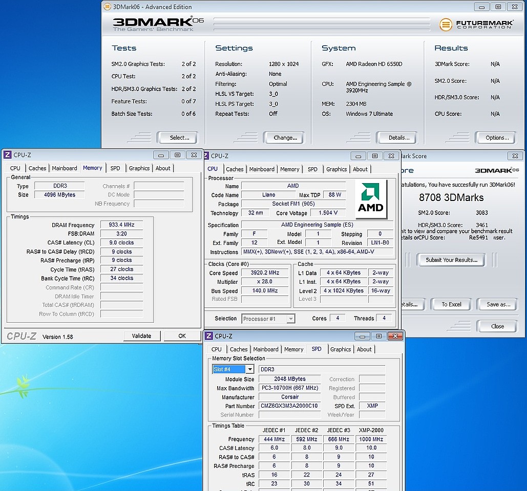Click the DRAM Frequency value 933.4 MHz
The image size is (527, 491).
122,225
